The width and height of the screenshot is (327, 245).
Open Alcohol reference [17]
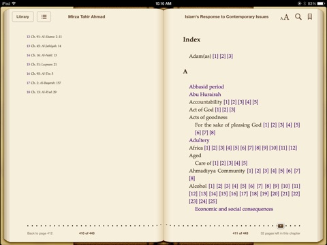(243, 194)
